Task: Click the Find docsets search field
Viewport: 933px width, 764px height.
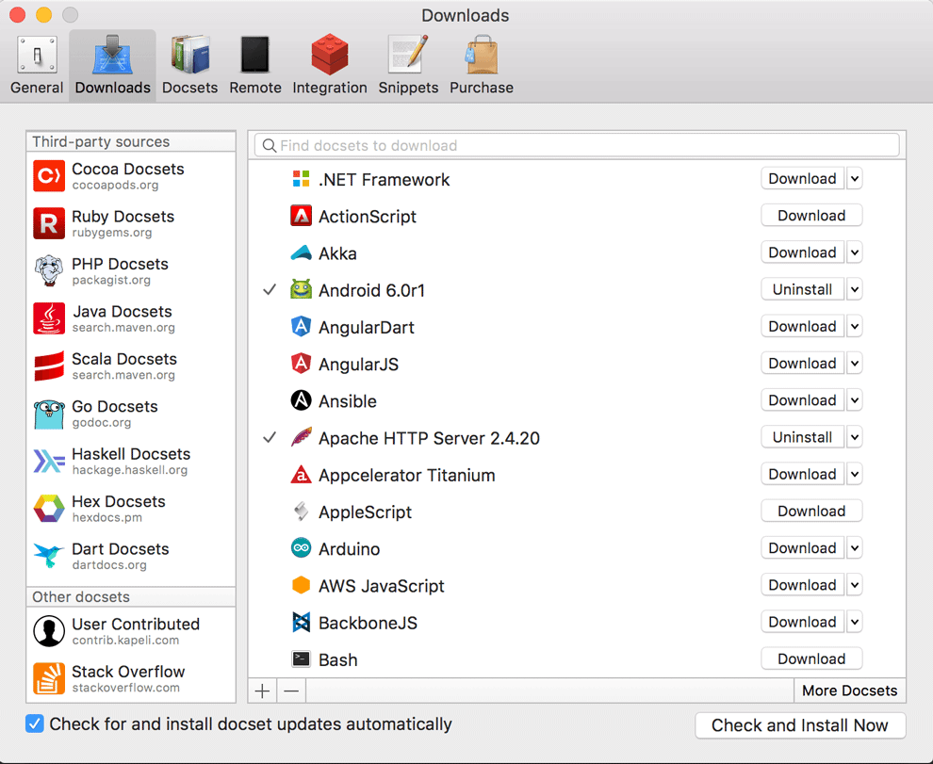Action: [577, 145]
